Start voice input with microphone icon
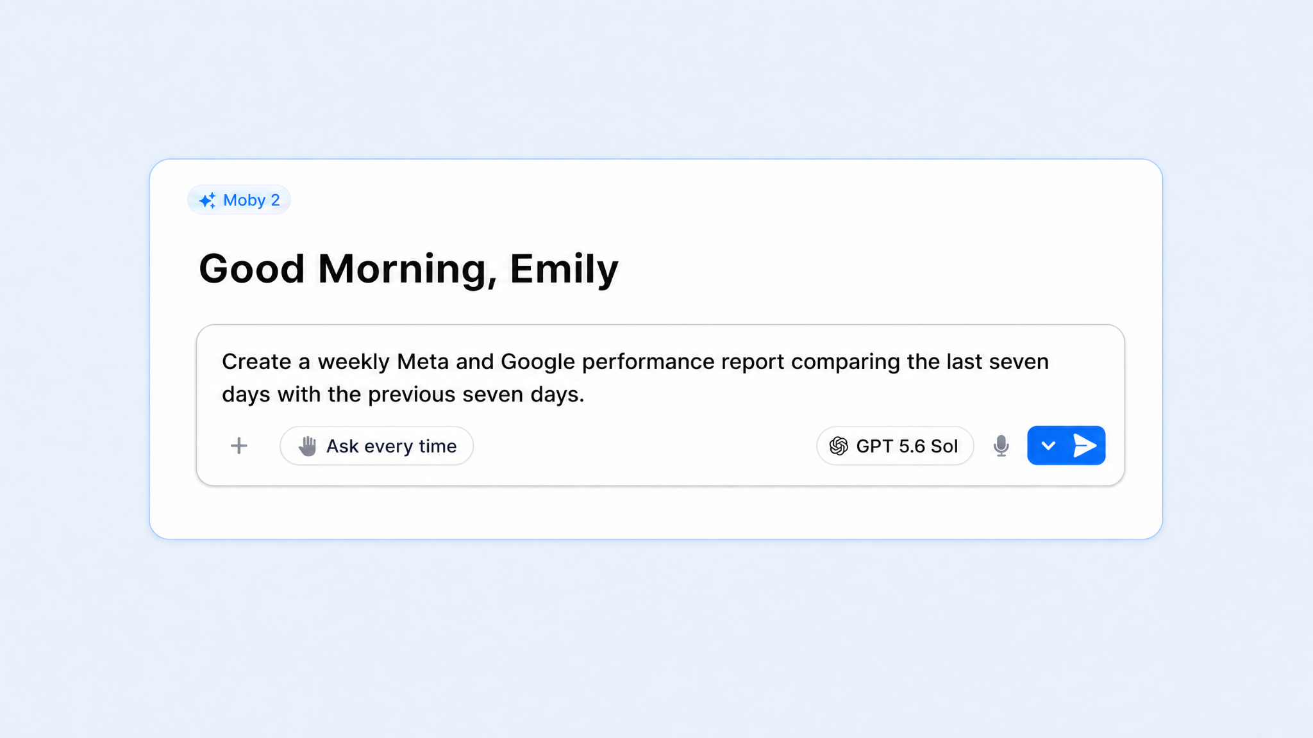The height and width of the screenshot is (738, 1313). click(1001, 446)
